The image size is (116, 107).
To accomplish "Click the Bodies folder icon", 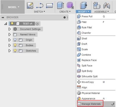I will point(21,45).
